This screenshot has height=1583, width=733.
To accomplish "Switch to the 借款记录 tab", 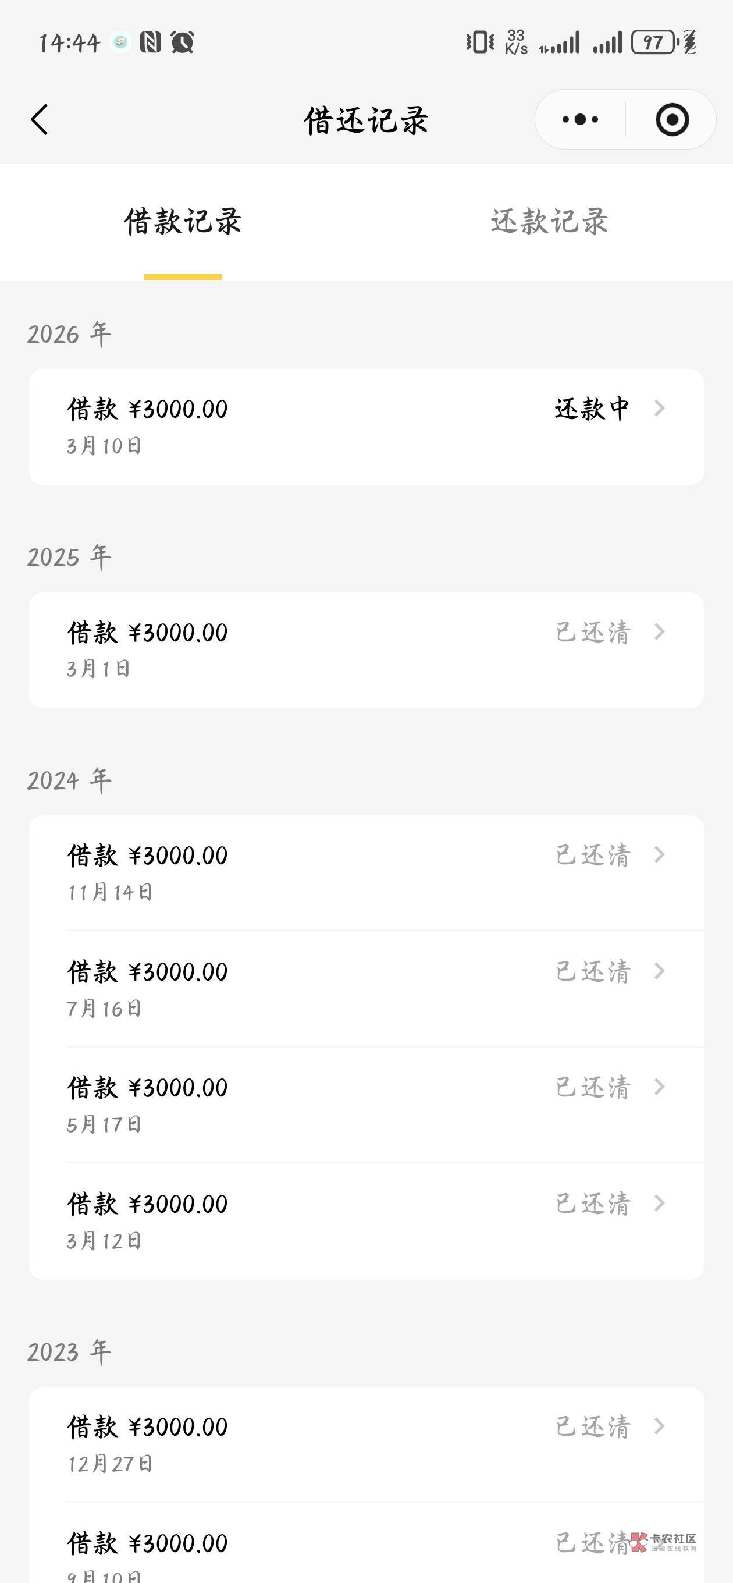I will (183, 221).
